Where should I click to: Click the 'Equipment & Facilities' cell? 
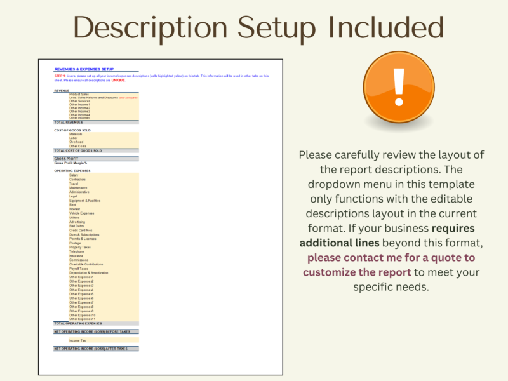104,201
